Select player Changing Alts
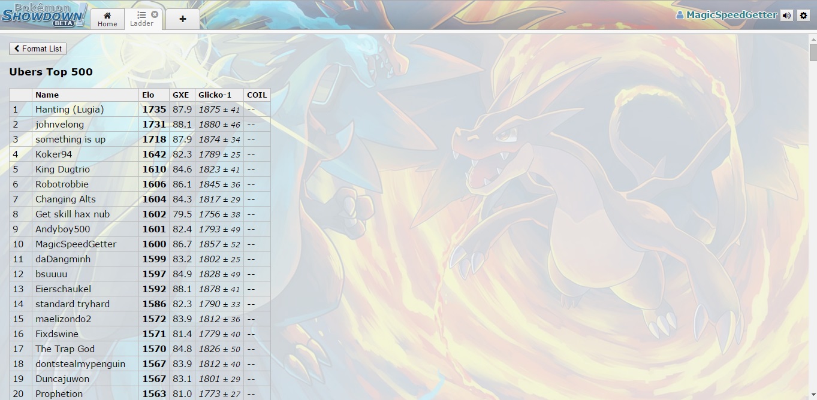Screen dimensions: 817x400 pyautogui.click(x=65, y=199)
